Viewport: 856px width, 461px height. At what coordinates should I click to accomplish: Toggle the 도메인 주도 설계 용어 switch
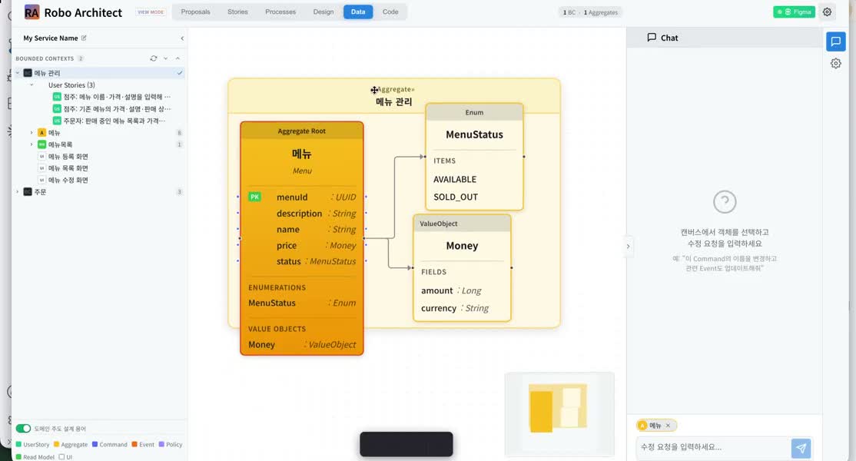tap(23, 428)
